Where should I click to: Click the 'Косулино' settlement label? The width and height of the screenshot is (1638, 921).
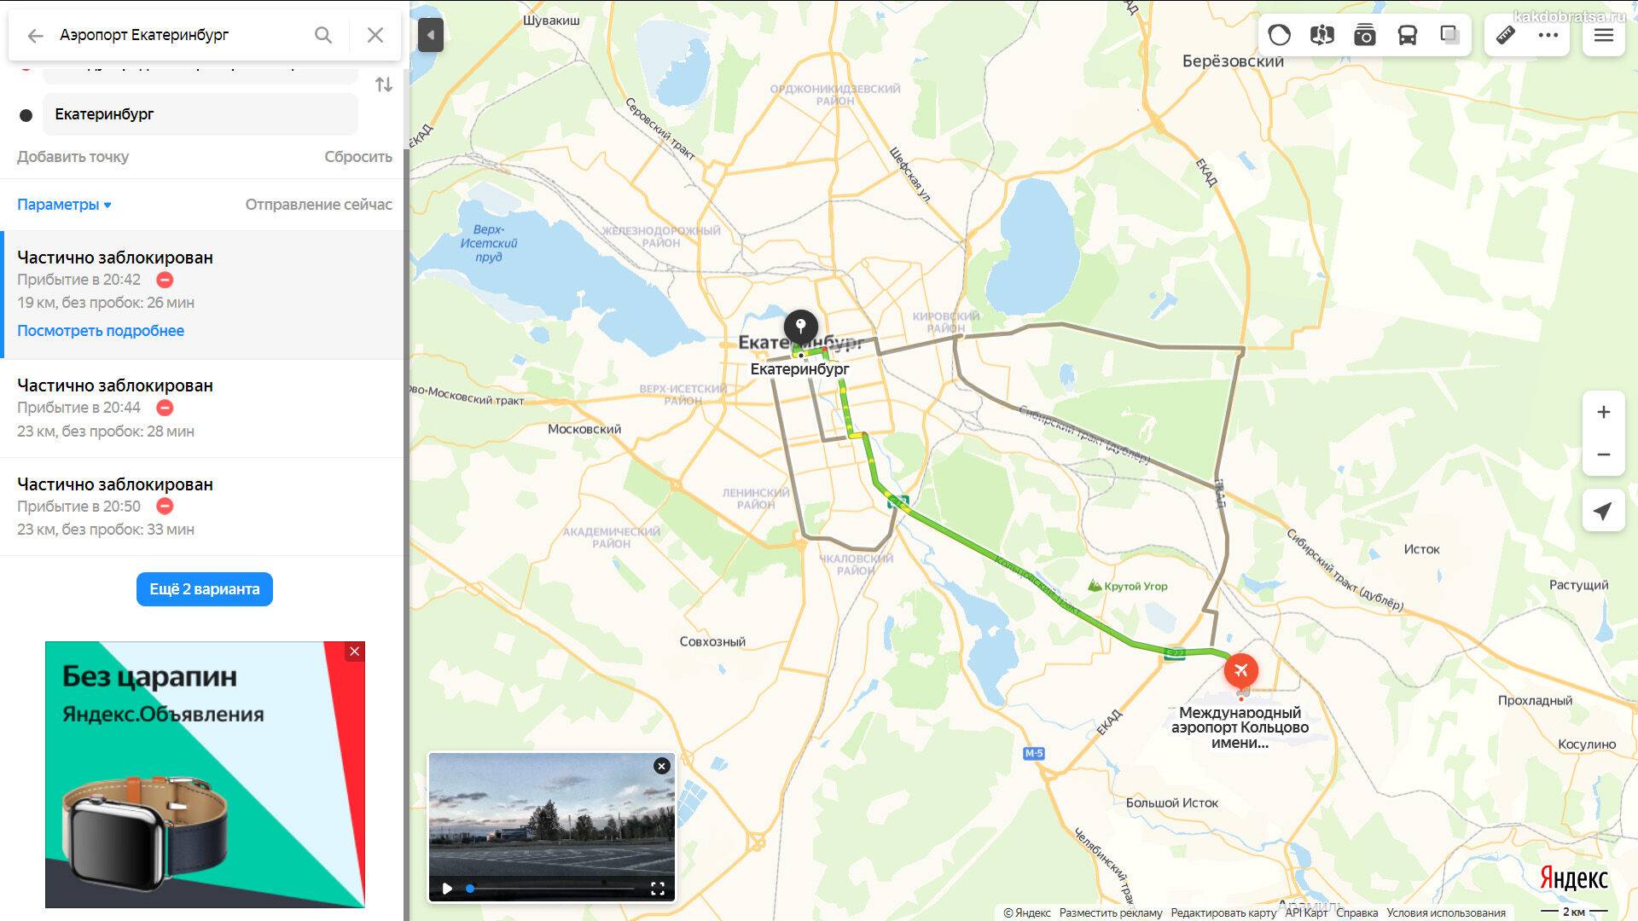pos(1587,744)
